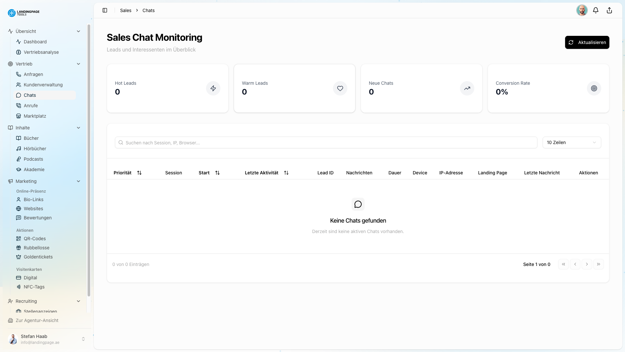Screen dimensions: 625x352
Task: Click the session search input field
Action: 293,142
